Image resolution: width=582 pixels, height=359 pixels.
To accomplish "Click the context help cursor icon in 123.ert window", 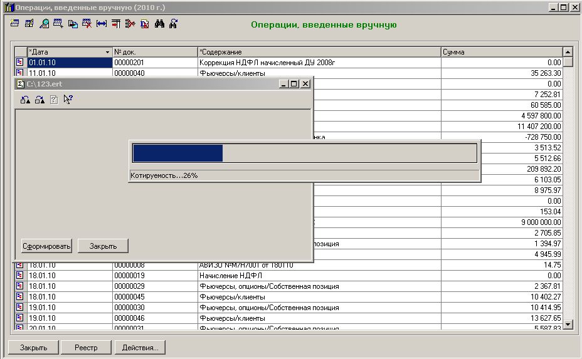I will click(x=68, y=99).
